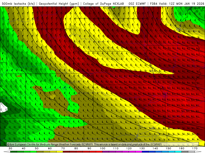This screenshot has width=205, height=153.
Task: Select the 'College of DuPage NEXLAB' label
Action: (x=103, y=4)
